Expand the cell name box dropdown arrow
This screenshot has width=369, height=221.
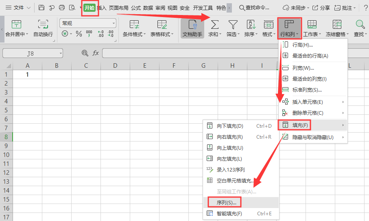[x=60, y=53]
